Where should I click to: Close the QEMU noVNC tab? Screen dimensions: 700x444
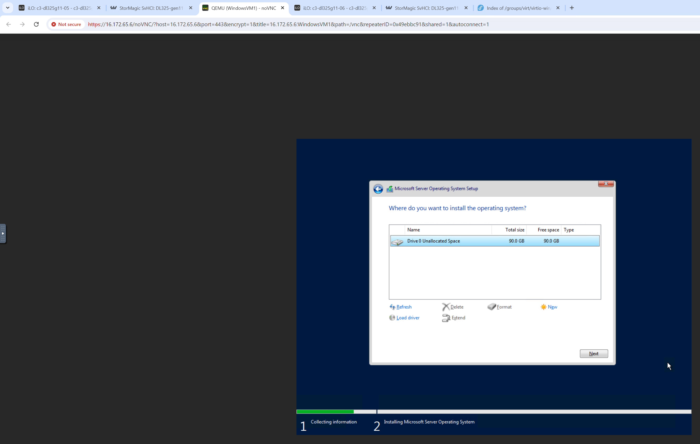point(282,8)
